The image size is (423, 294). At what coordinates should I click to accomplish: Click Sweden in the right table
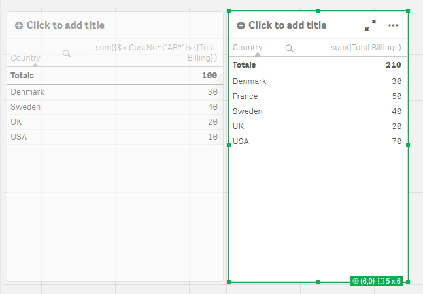247,111
